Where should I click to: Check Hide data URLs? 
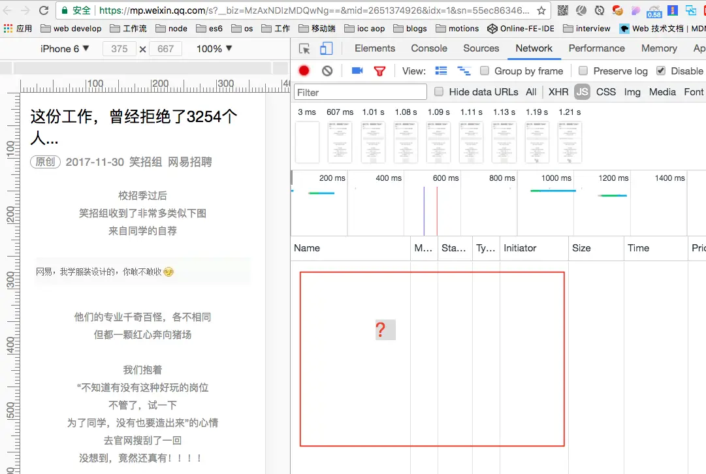pos(438,92)
